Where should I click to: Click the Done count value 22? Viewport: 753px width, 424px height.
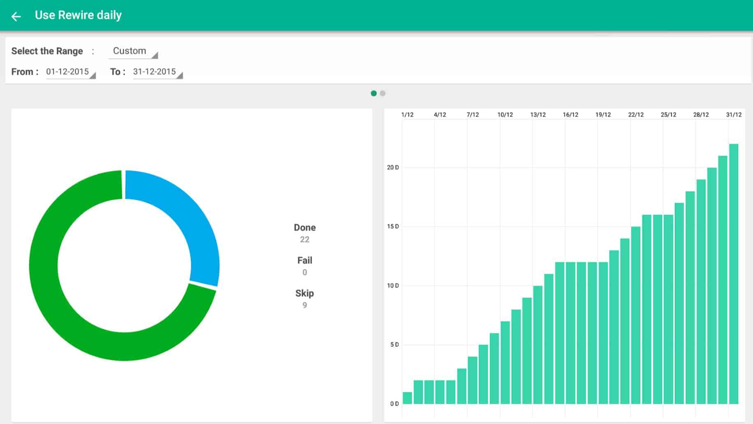click(305, 239)
